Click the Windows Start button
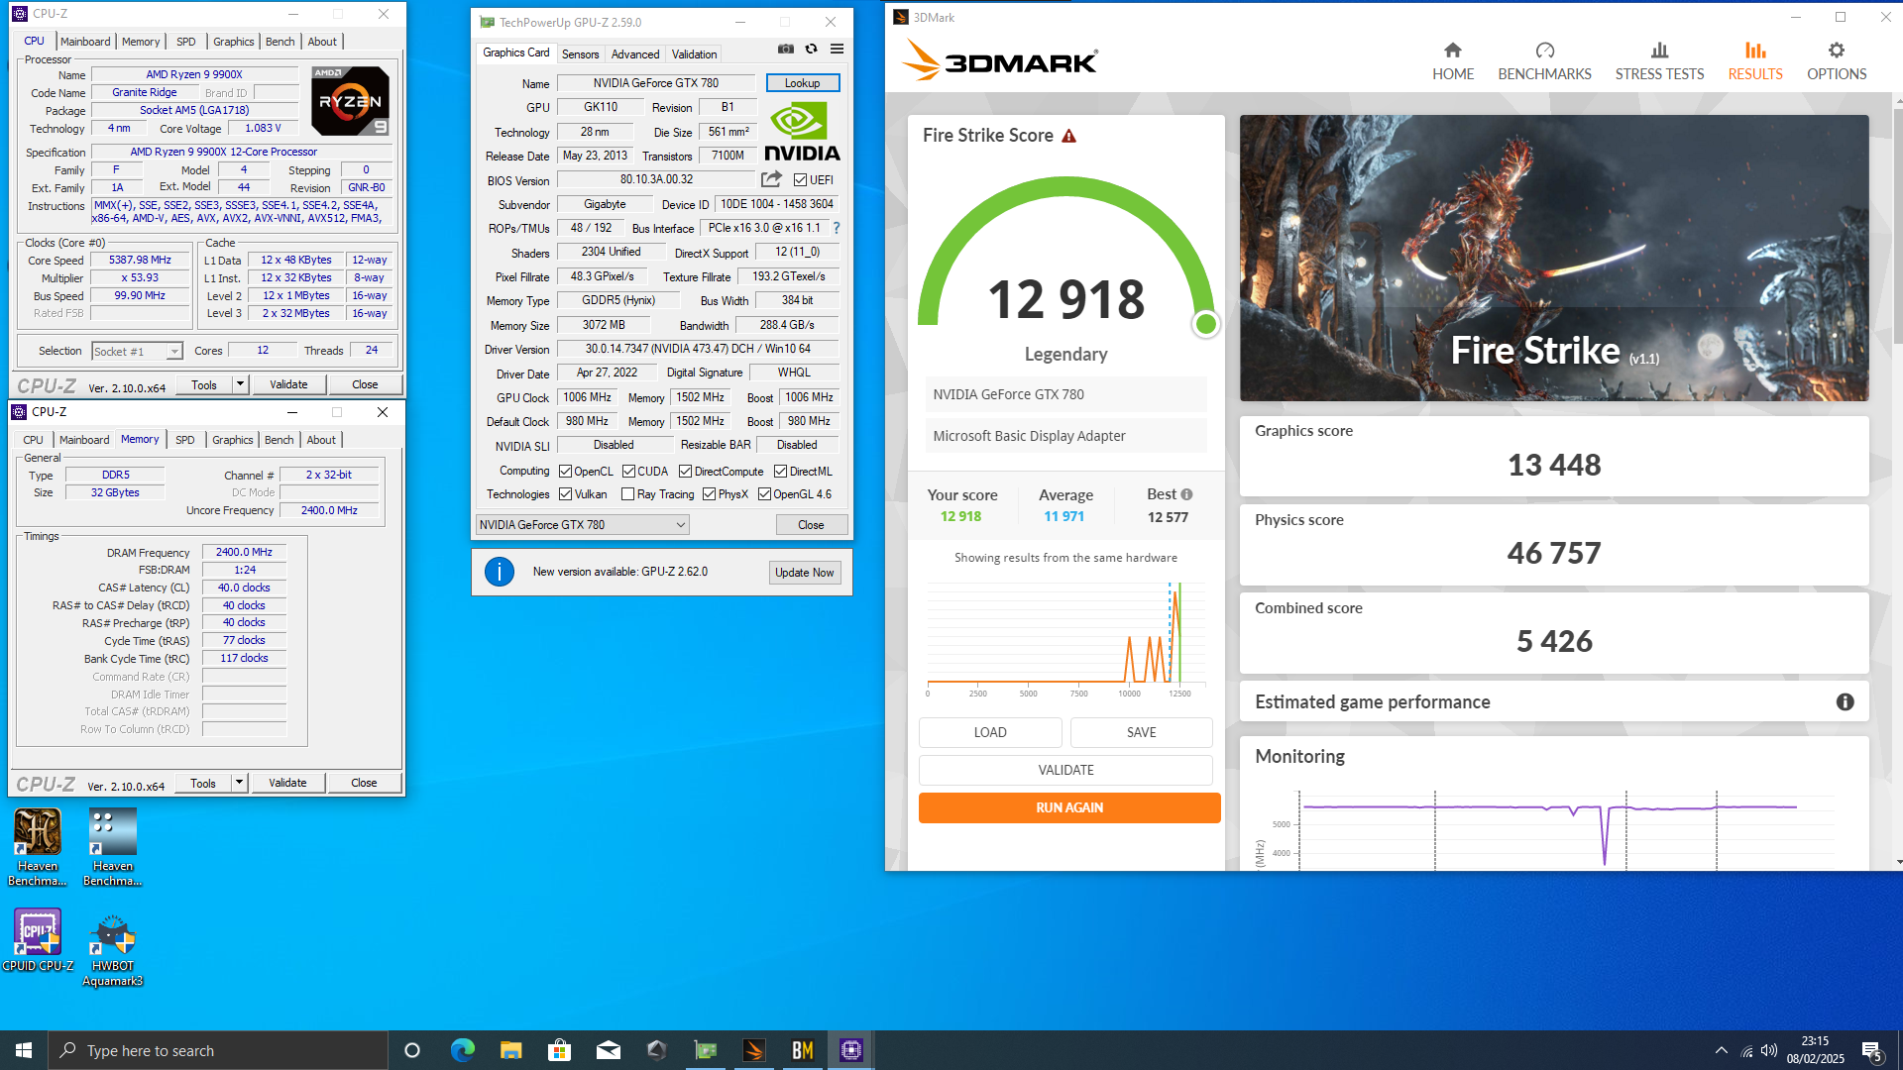The height and width of the screenshot is (1070, 1903). 24,1050
